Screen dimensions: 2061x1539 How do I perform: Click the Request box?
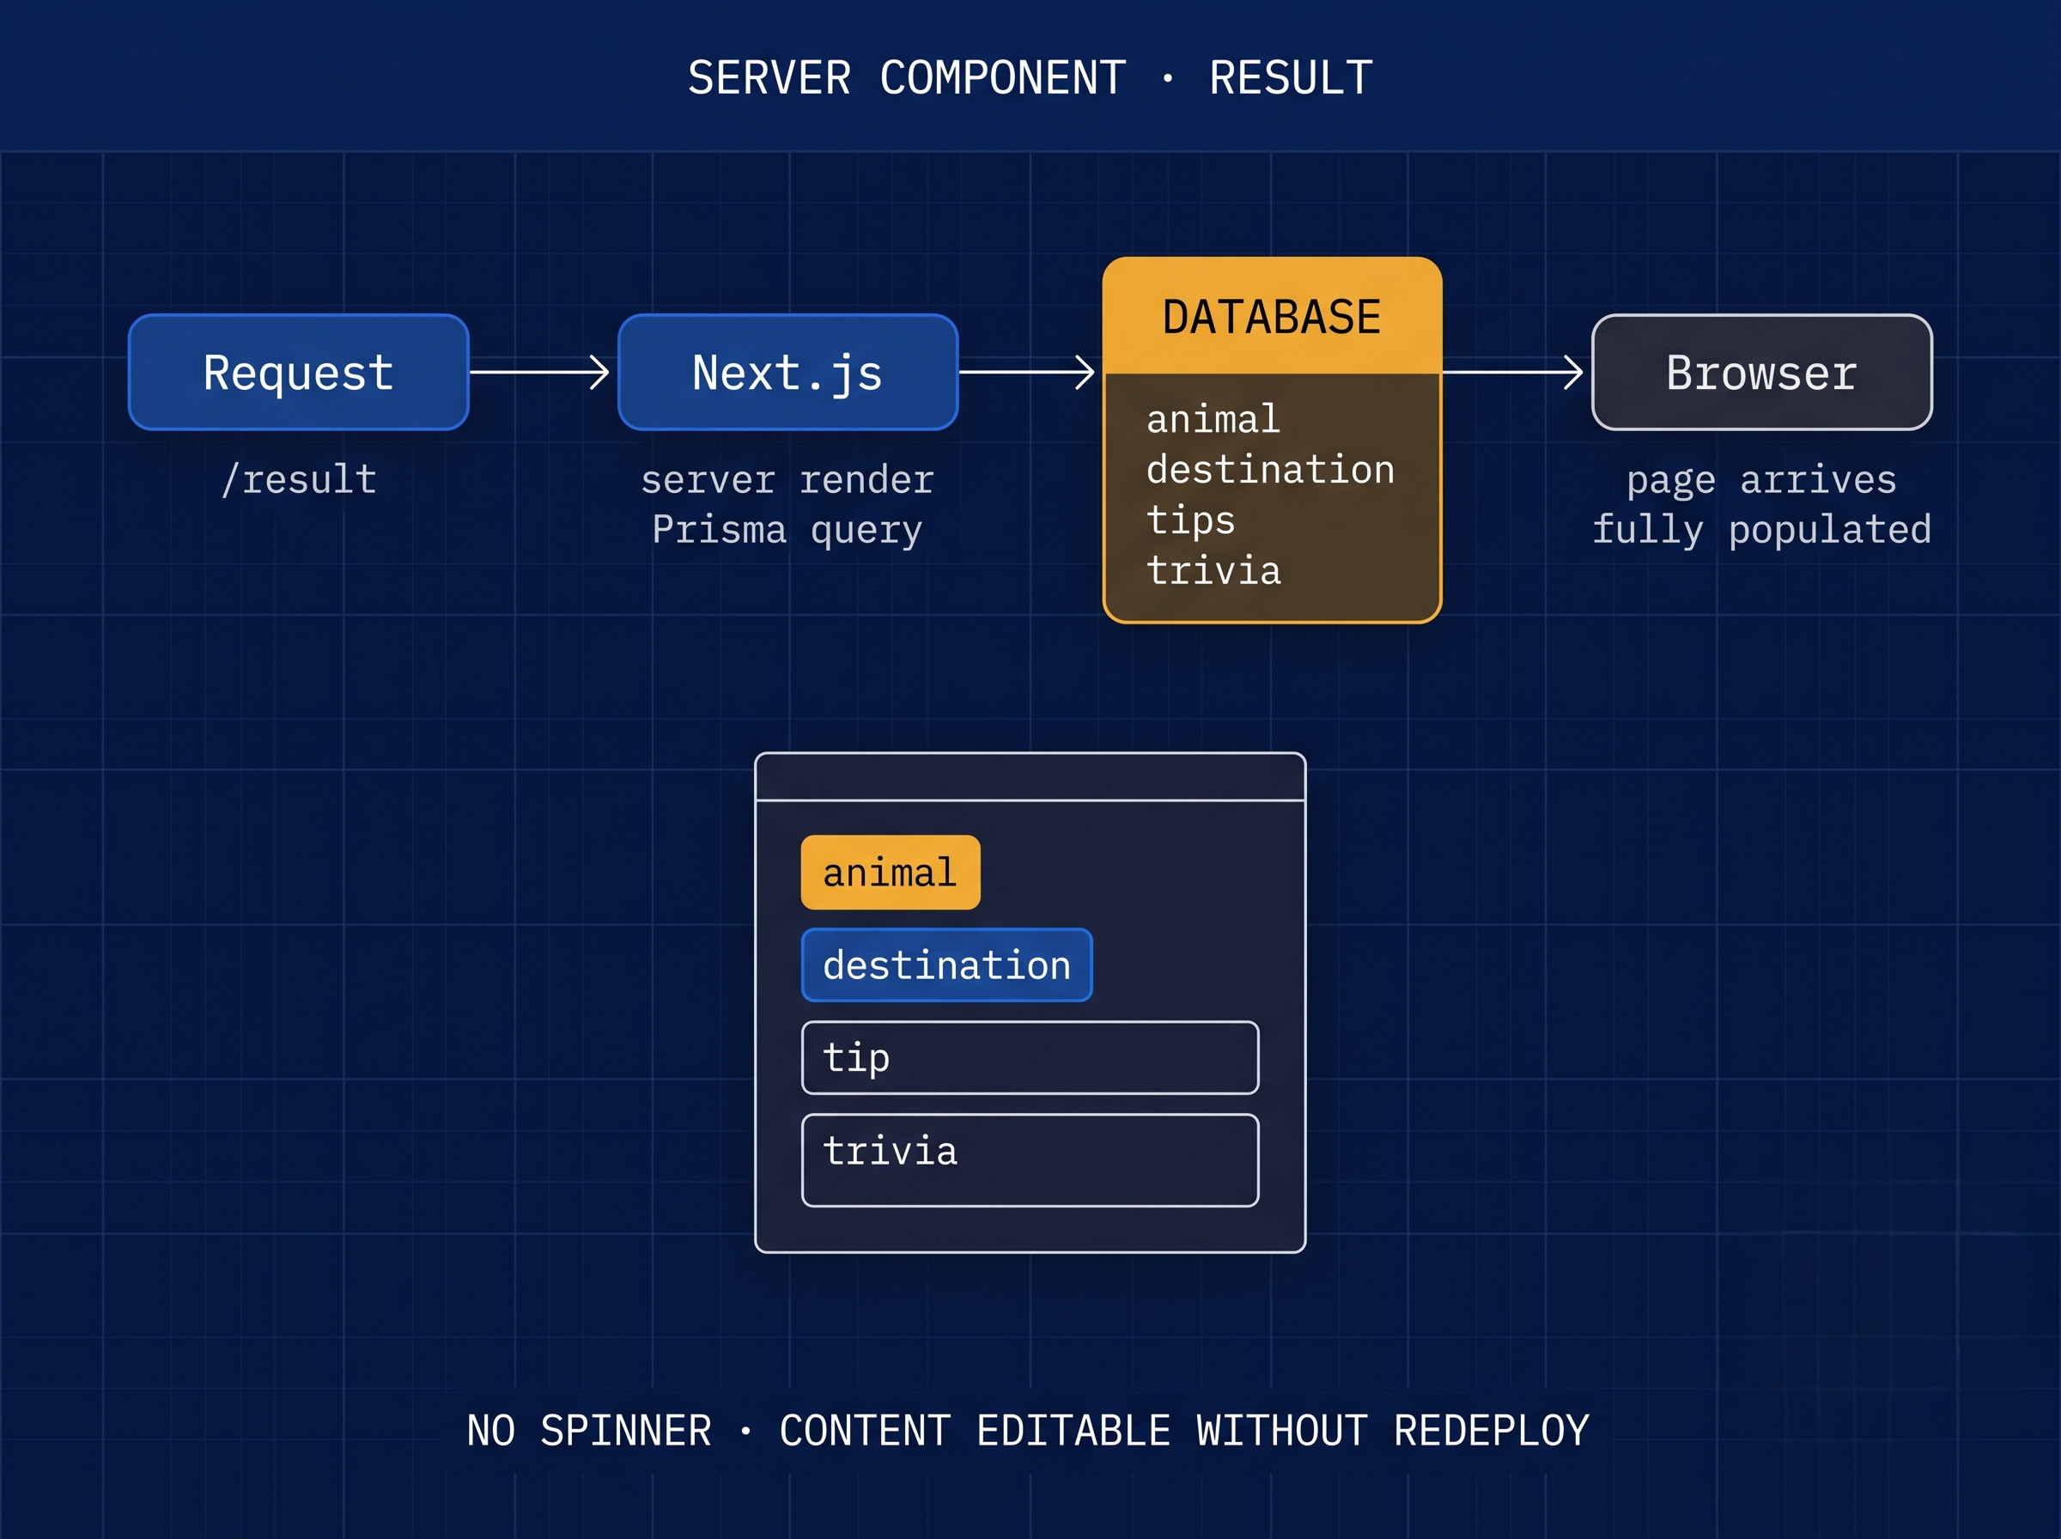pos(298,373)
